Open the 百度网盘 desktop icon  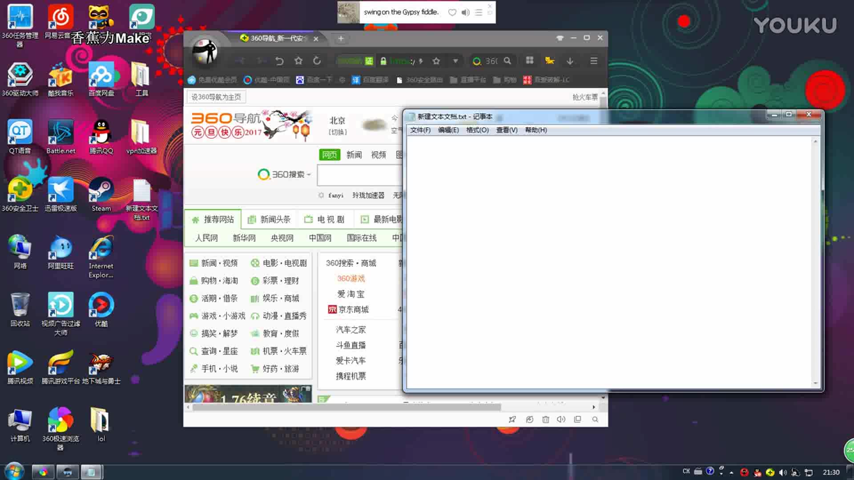coord(101,79)
